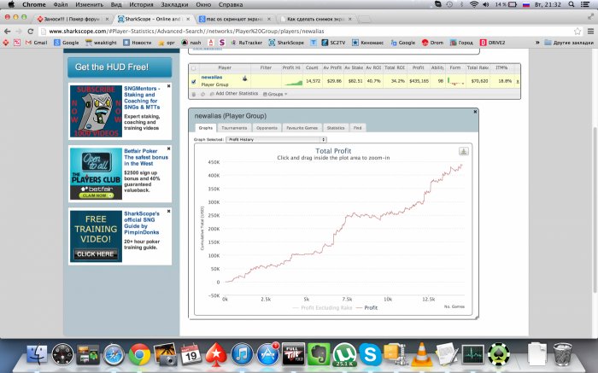Open Skype from the dock
The height and width of the screenshot is (373, 598).
pos(370,354)
